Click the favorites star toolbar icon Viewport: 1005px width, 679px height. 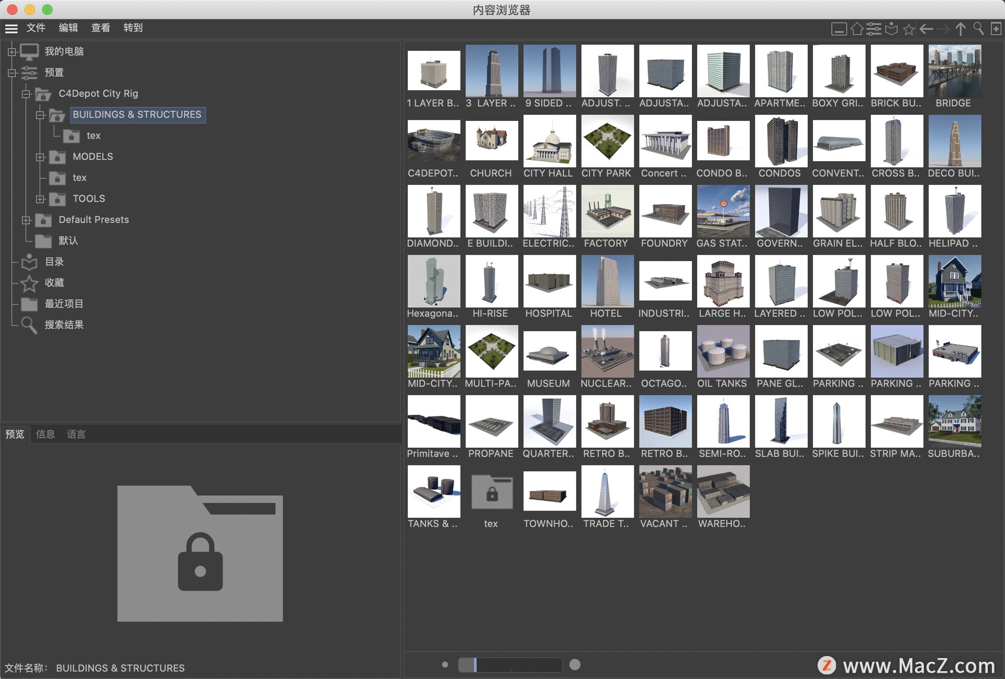909,29
